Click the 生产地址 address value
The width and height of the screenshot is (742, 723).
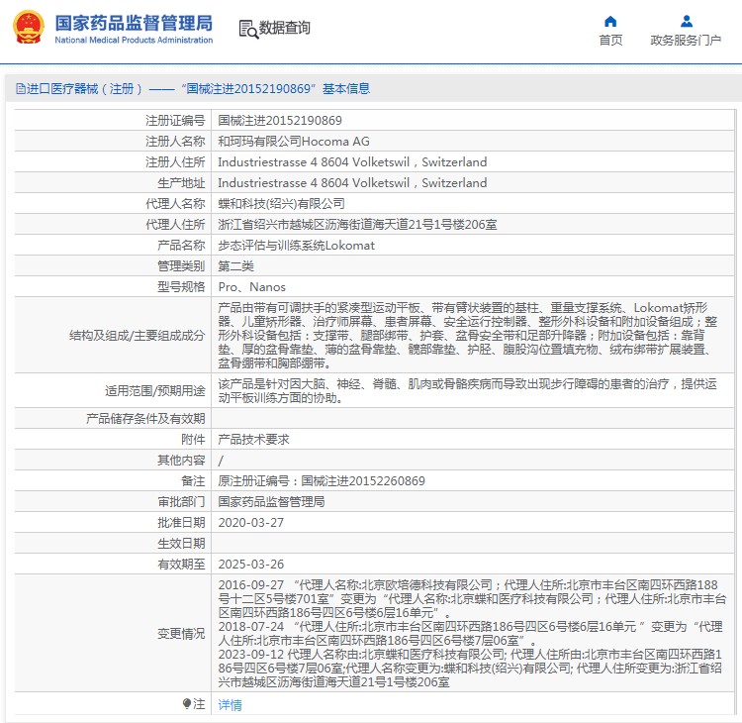pyautogui.click(x=352, y=183)
